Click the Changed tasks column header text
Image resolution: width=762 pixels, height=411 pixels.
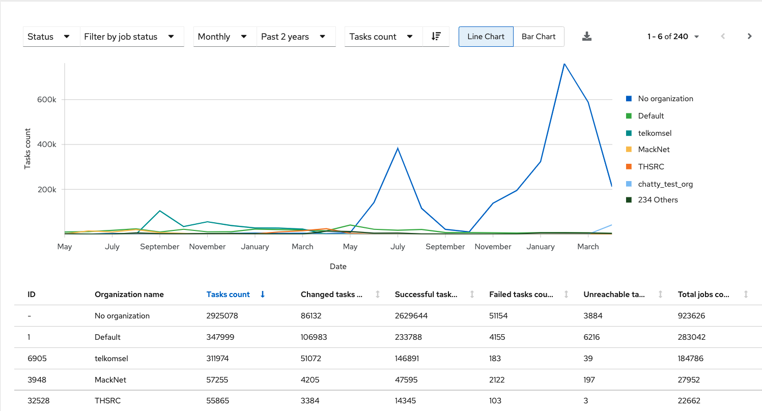331,295
